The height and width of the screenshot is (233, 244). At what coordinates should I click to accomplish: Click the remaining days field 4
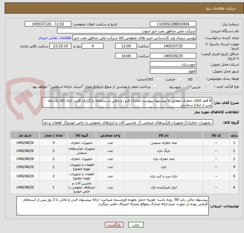pos(93,46)
